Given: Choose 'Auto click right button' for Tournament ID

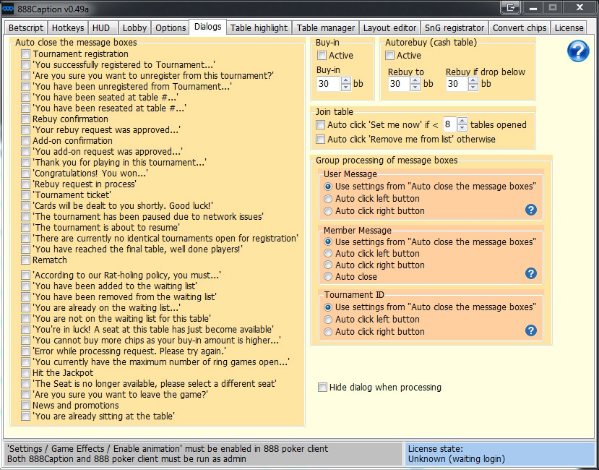Looking at the screenshot, I should [x=328, y=332].
